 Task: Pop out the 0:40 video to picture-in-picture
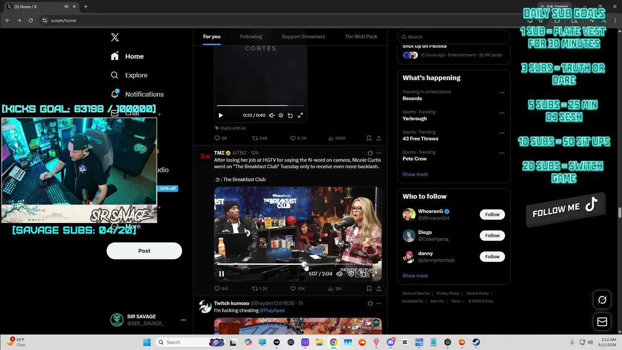pyautogui.click(x=290, y=115)
